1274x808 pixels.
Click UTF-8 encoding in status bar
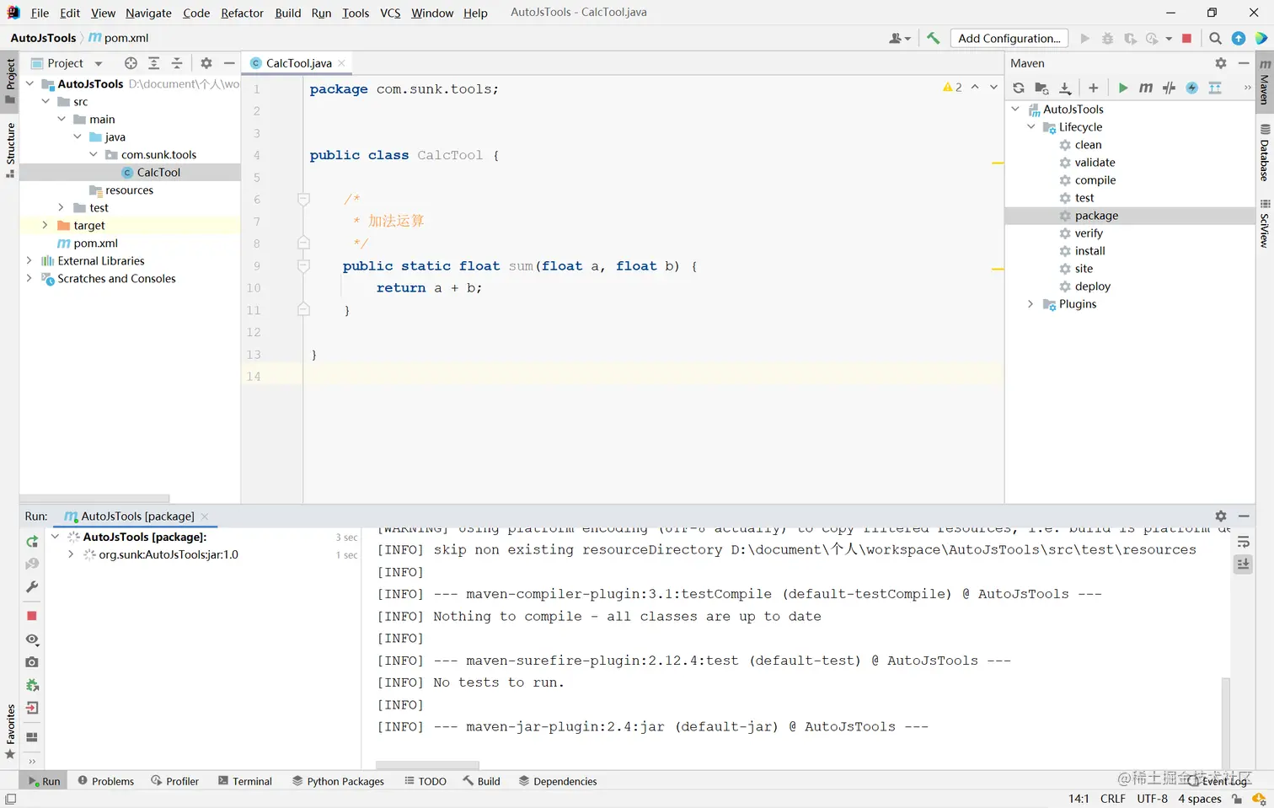pos(1152,799)
